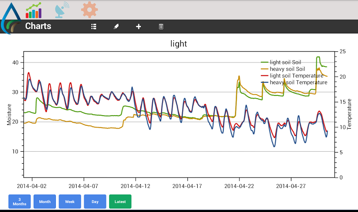Open the water drop app logo
358x212 pixels.
point(11,19)
